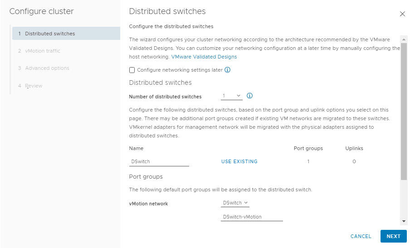Click the dropdown chevron next to value 1
The width and height of the screenshot is (415, 248).
tap(239, 96)
